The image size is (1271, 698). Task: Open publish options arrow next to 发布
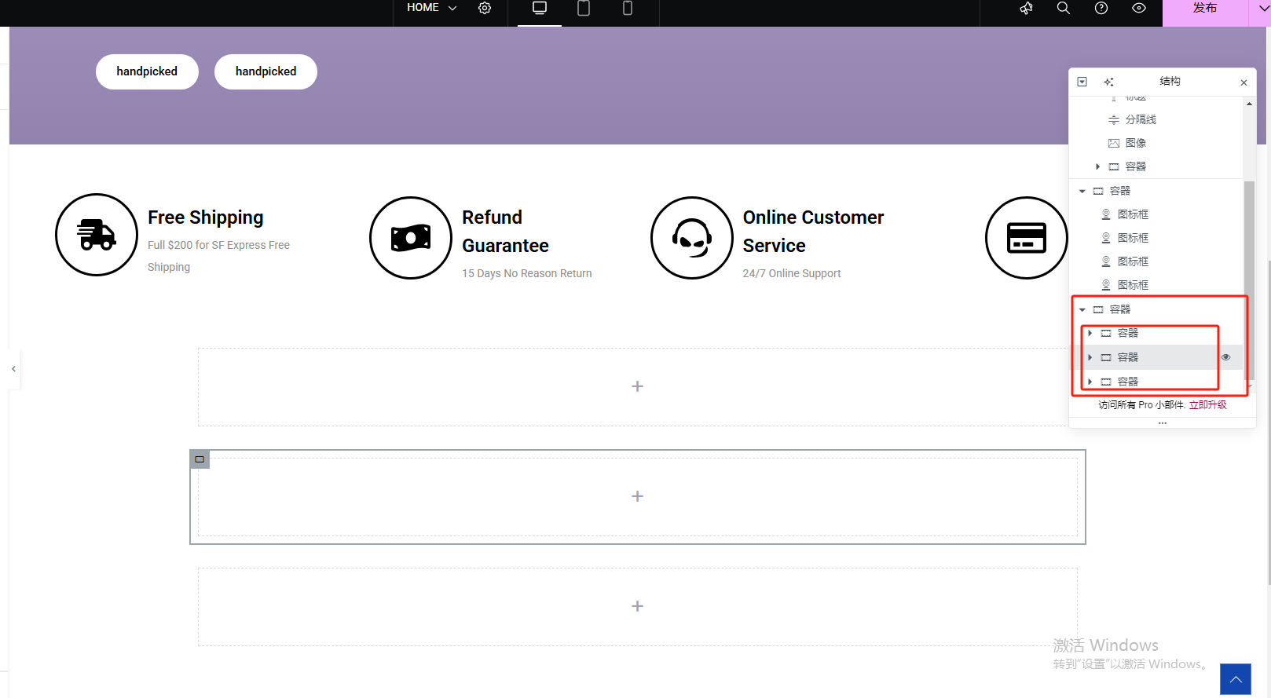point(1263,8)
